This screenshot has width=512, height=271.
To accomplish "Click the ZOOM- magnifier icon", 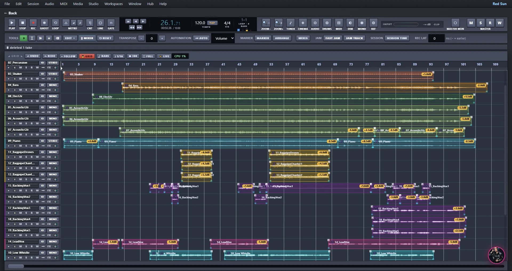I will click(266, 23).
